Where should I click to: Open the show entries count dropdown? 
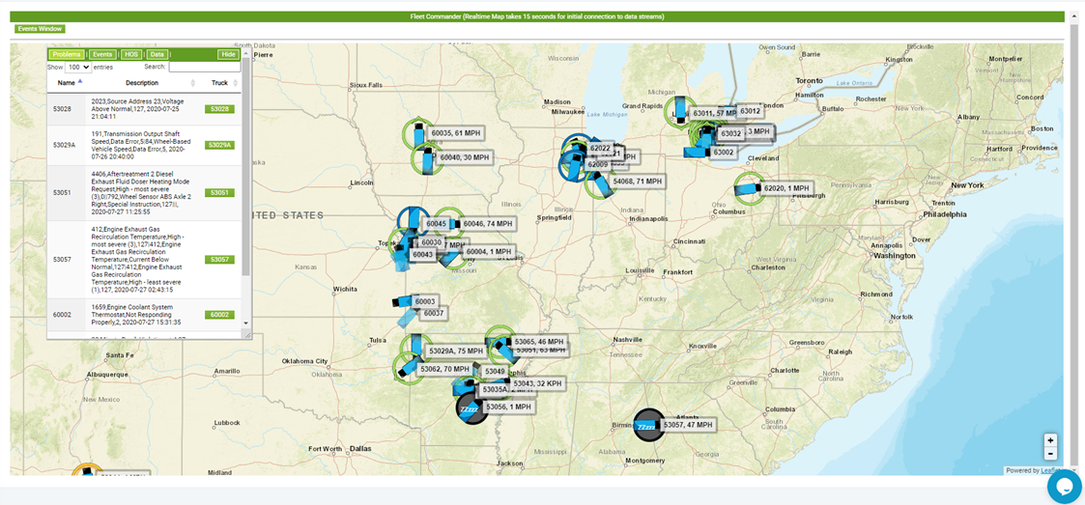78,67
